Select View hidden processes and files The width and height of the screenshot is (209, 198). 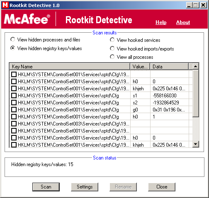13,39
